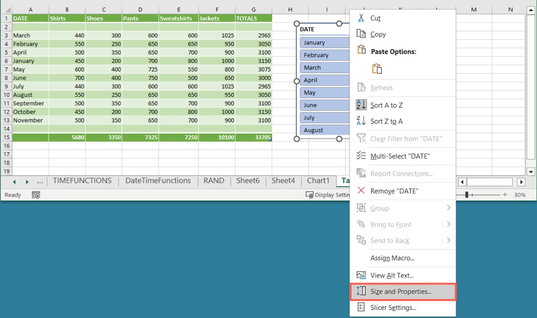
Task: Click the Sort Z to A icon
Action: coord(361,121)
